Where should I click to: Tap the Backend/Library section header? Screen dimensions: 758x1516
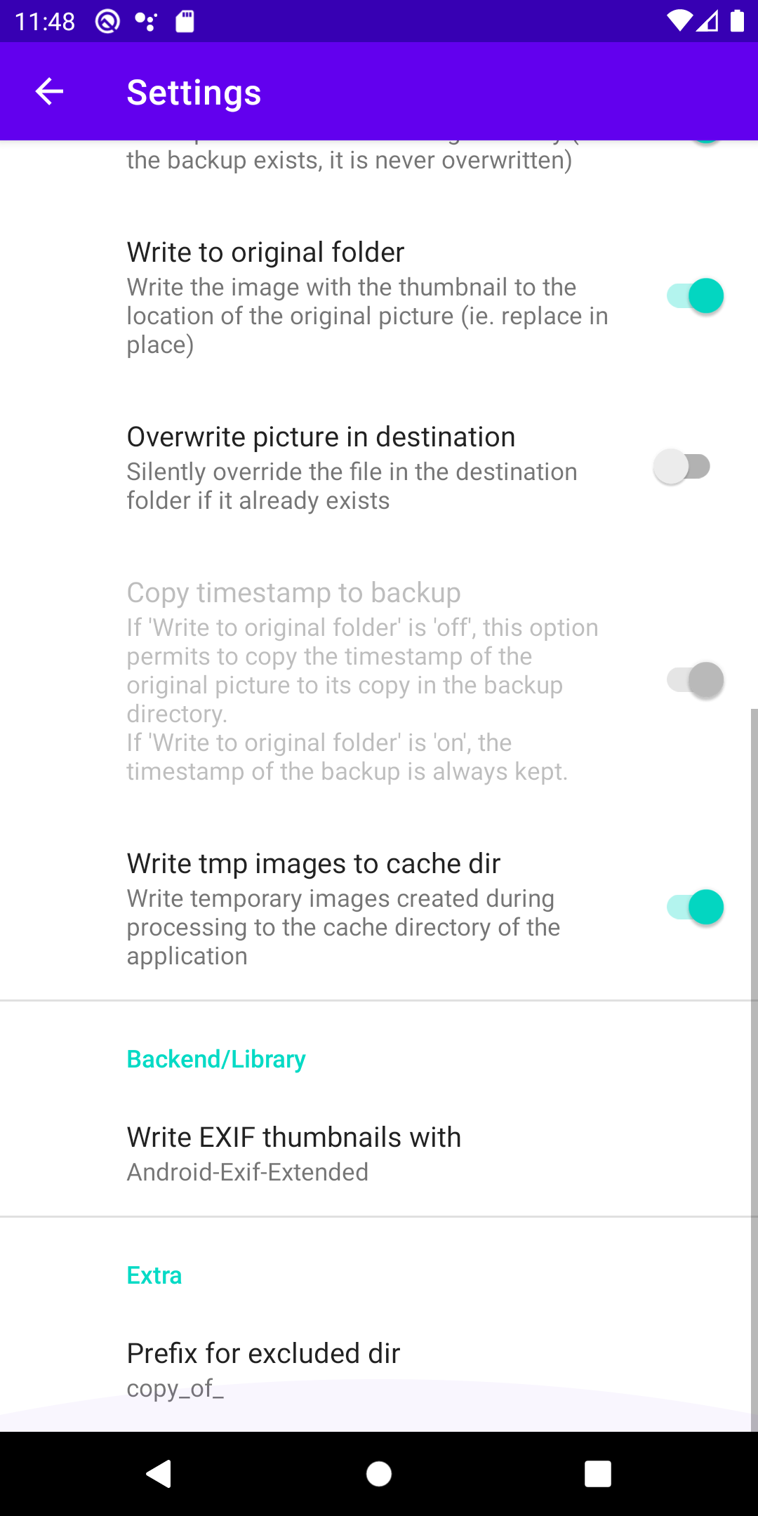[x=216, y=1059]
